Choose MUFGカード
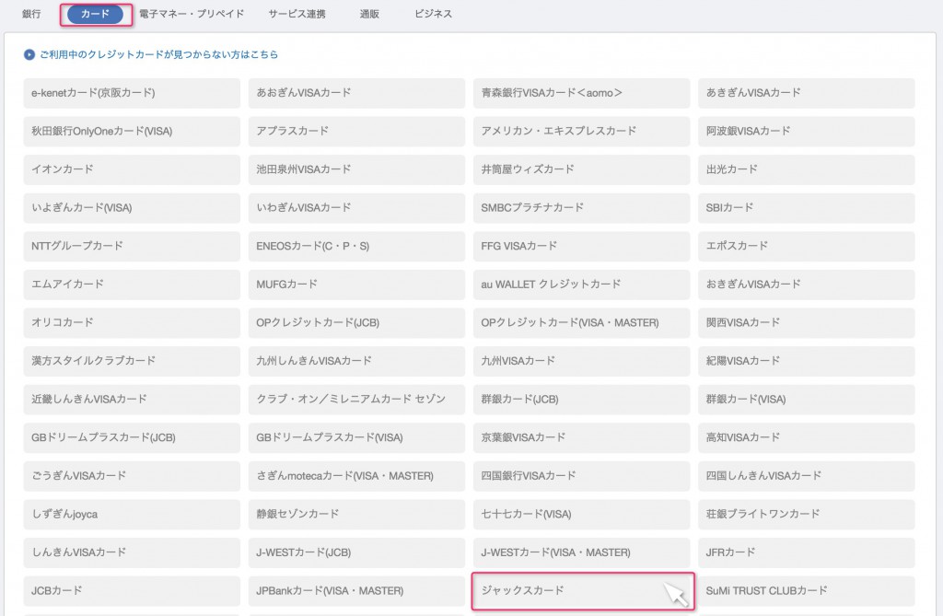The width and height of the screenshot is (943, 616). [356, 285]
